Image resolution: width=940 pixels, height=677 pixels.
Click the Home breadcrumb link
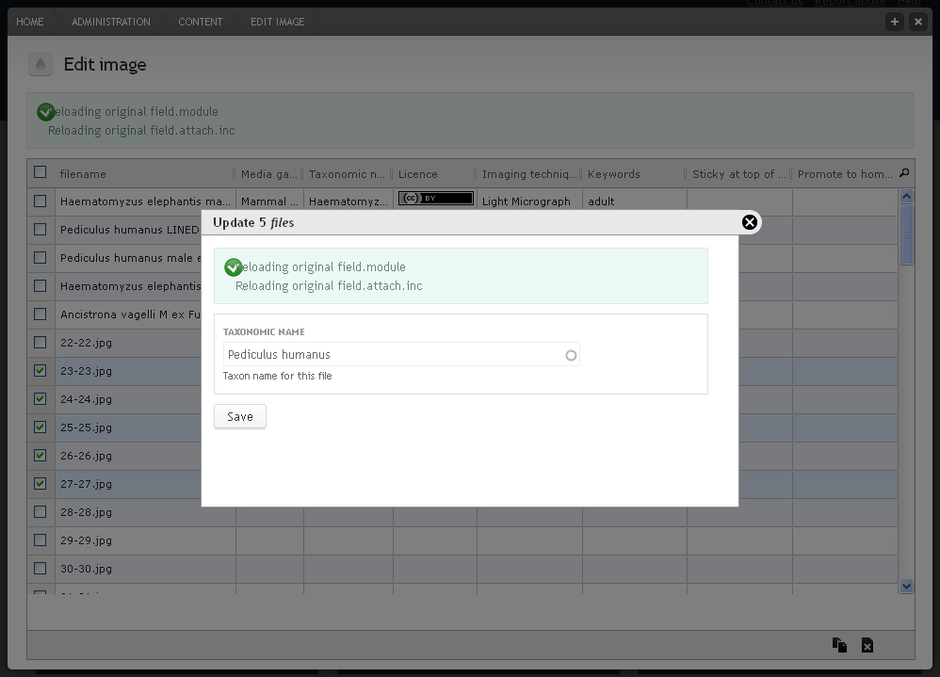coord(29,22)
